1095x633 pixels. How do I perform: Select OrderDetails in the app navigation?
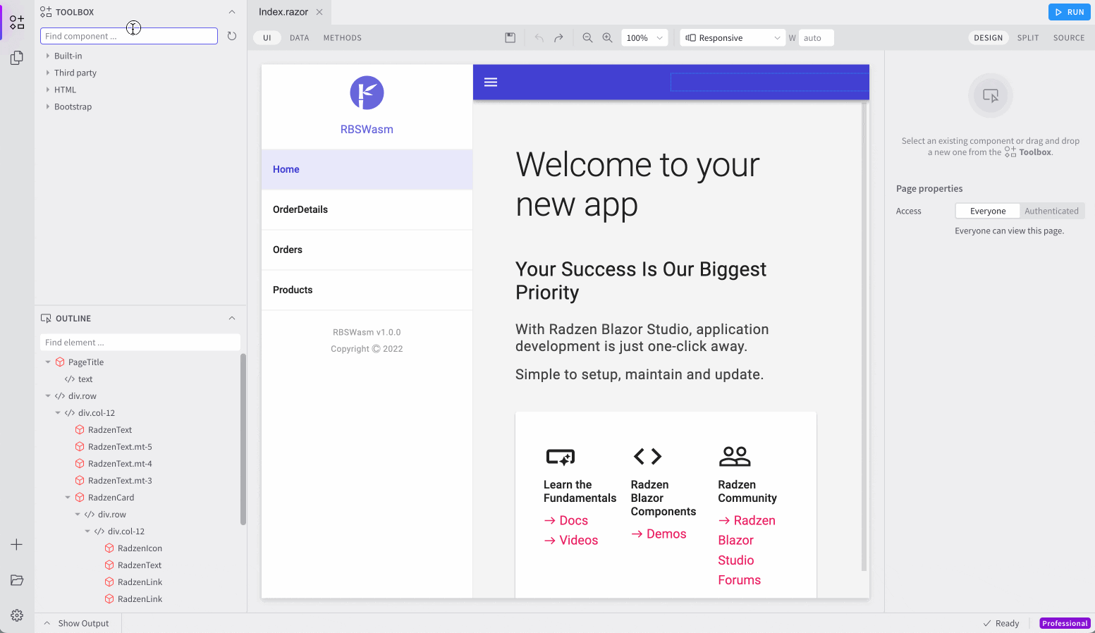click(367, 209)
